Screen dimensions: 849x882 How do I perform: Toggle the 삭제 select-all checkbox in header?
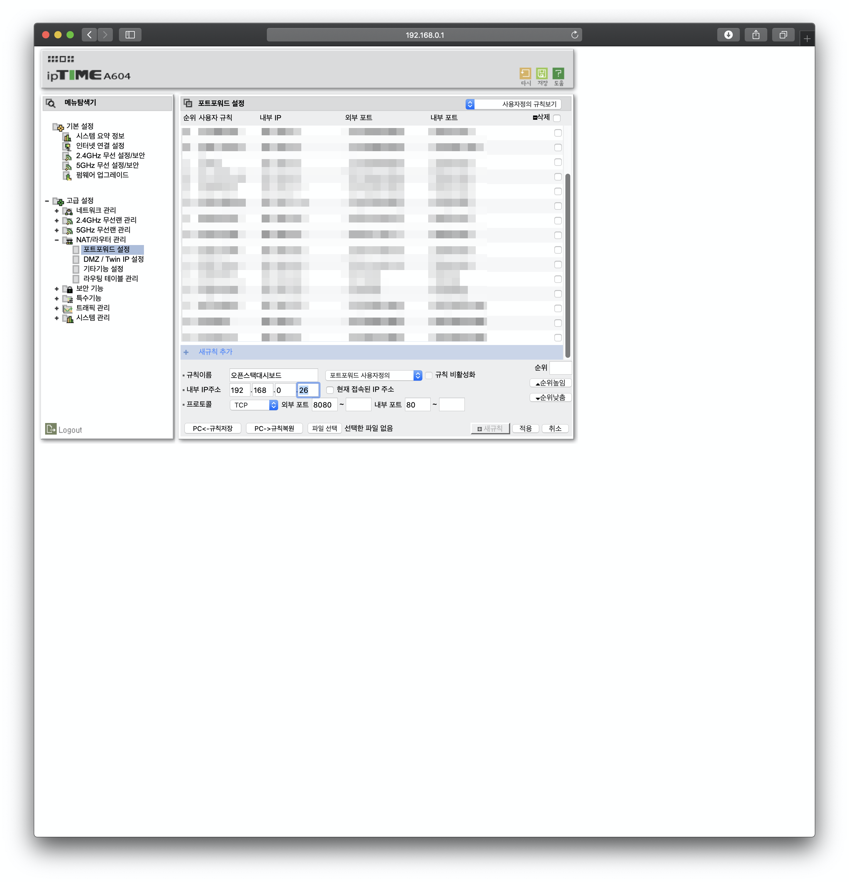(x=557, y=118)
